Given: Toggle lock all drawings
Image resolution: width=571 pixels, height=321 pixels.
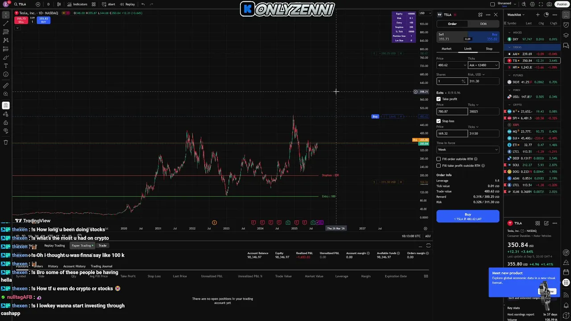Looking at the screenshot, I should 6,123.
